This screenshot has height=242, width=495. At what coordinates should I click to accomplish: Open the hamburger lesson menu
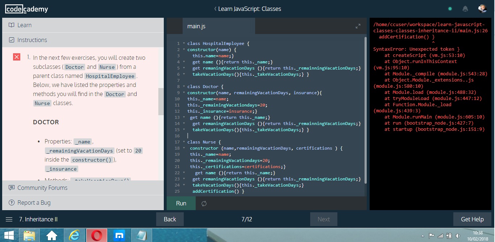[9, 219]
